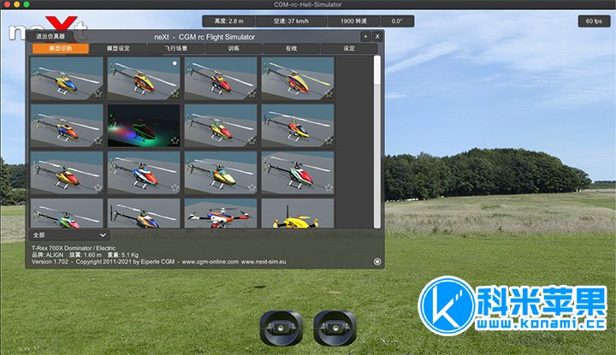Open the 飞行场景 tab

click(176, 48)
